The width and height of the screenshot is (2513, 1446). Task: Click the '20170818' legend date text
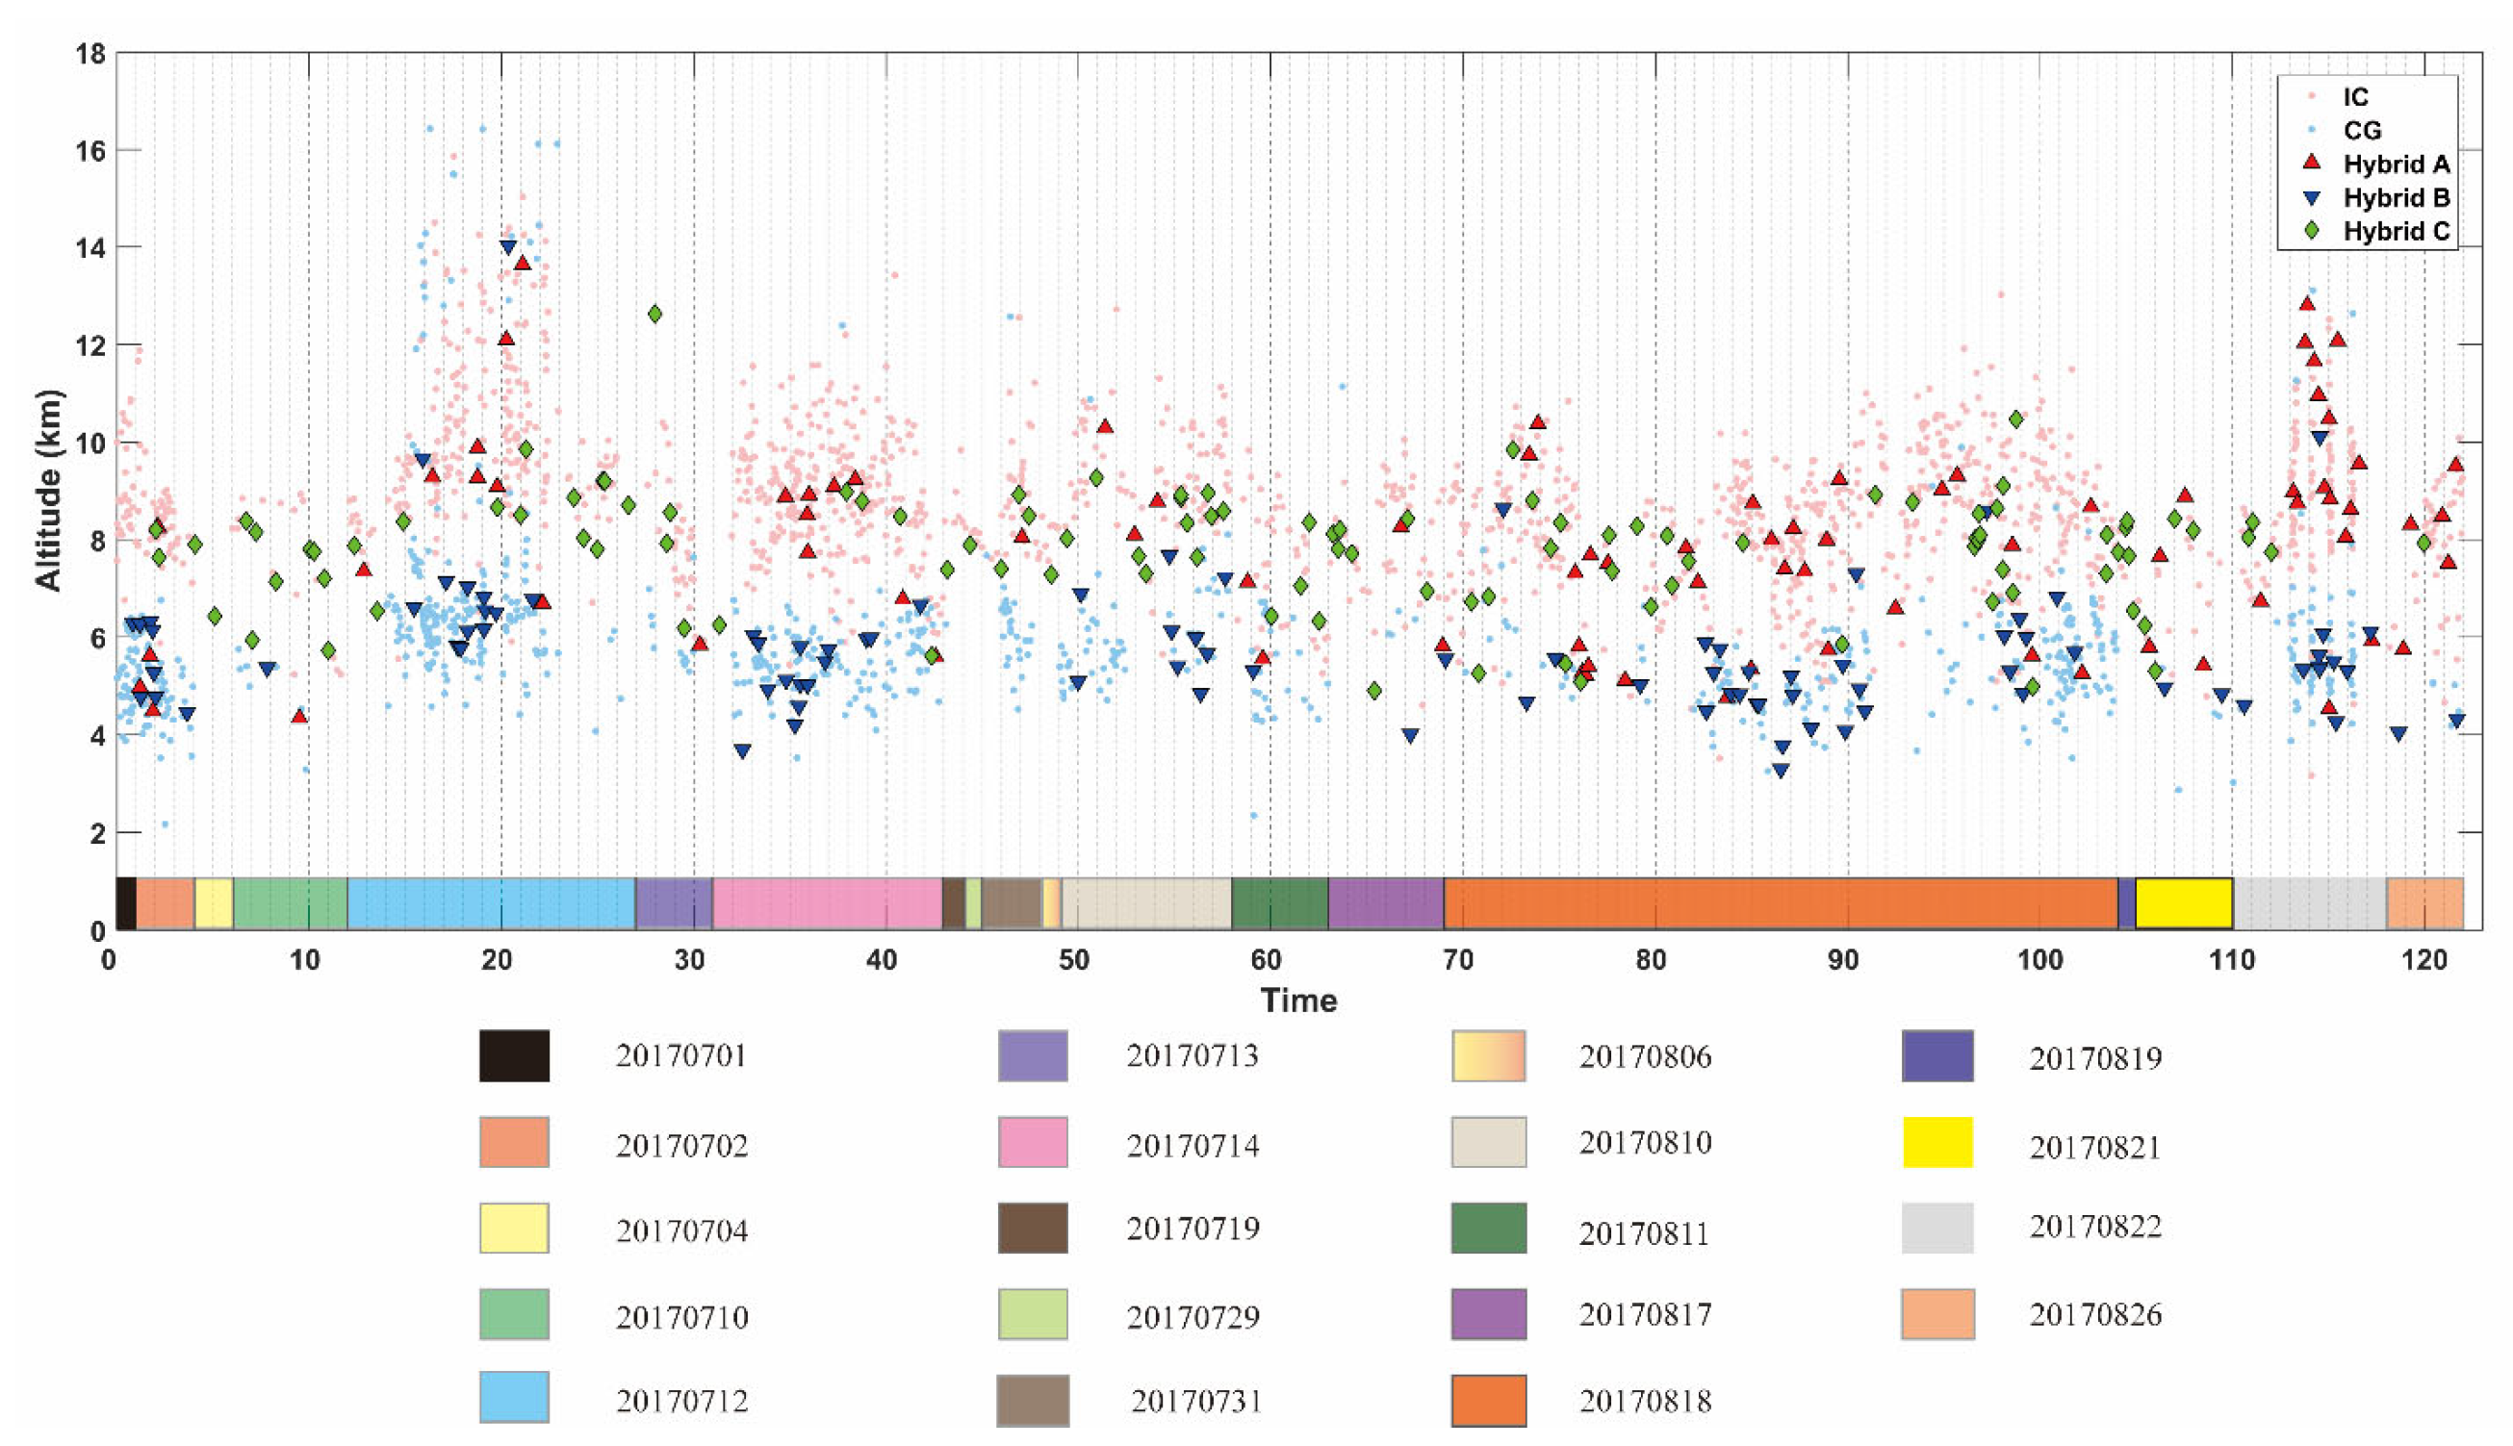tap(1645, 1402)
